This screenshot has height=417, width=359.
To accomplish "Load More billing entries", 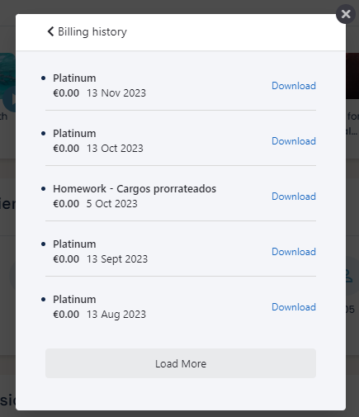I will (181, 363).
